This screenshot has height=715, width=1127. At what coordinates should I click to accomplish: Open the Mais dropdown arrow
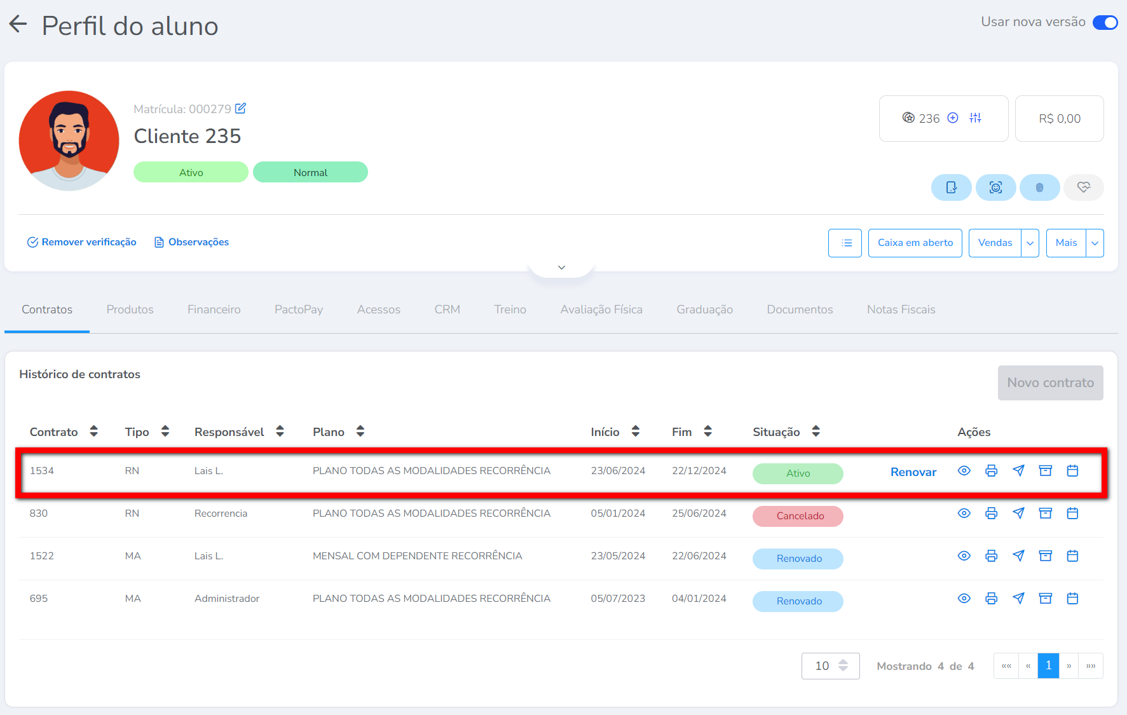pyautogui.click(x=1095, y=243)
